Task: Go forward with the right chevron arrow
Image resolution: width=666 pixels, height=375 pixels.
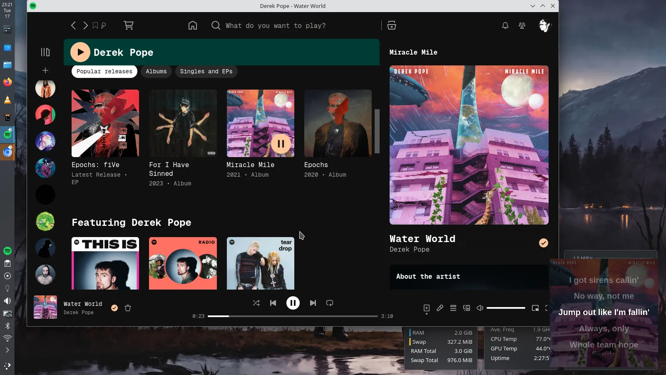Action: click(x=85, y=25)
